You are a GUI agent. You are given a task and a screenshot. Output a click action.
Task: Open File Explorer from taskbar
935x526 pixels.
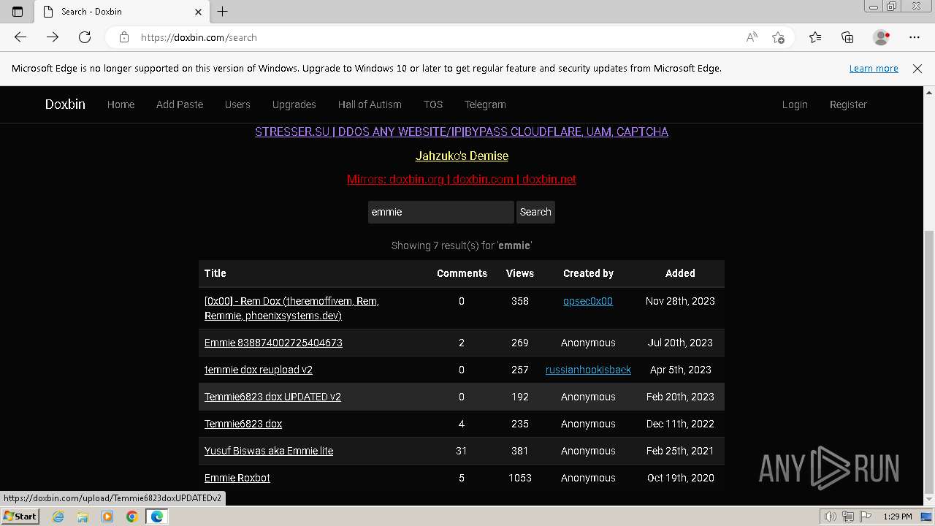[x=83, y=517]
